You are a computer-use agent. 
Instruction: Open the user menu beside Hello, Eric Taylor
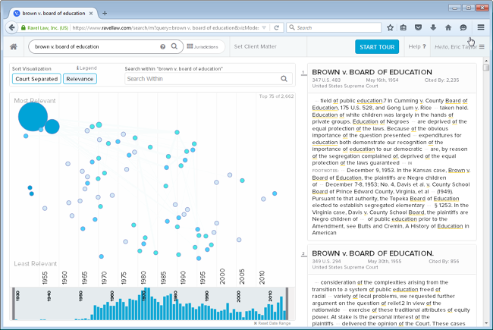pyautogui.click(x=482, y=46)
